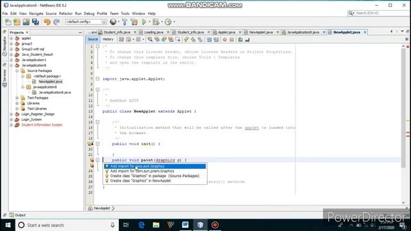411x231 pixels.
Task: Collapse code fold at line 7 import
Action: (98, 78)
